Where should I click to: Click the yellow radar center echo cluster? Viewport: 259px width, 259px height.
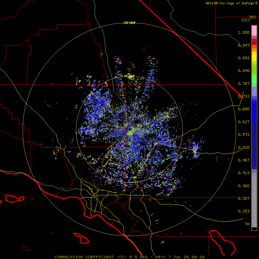pos(131,132)
